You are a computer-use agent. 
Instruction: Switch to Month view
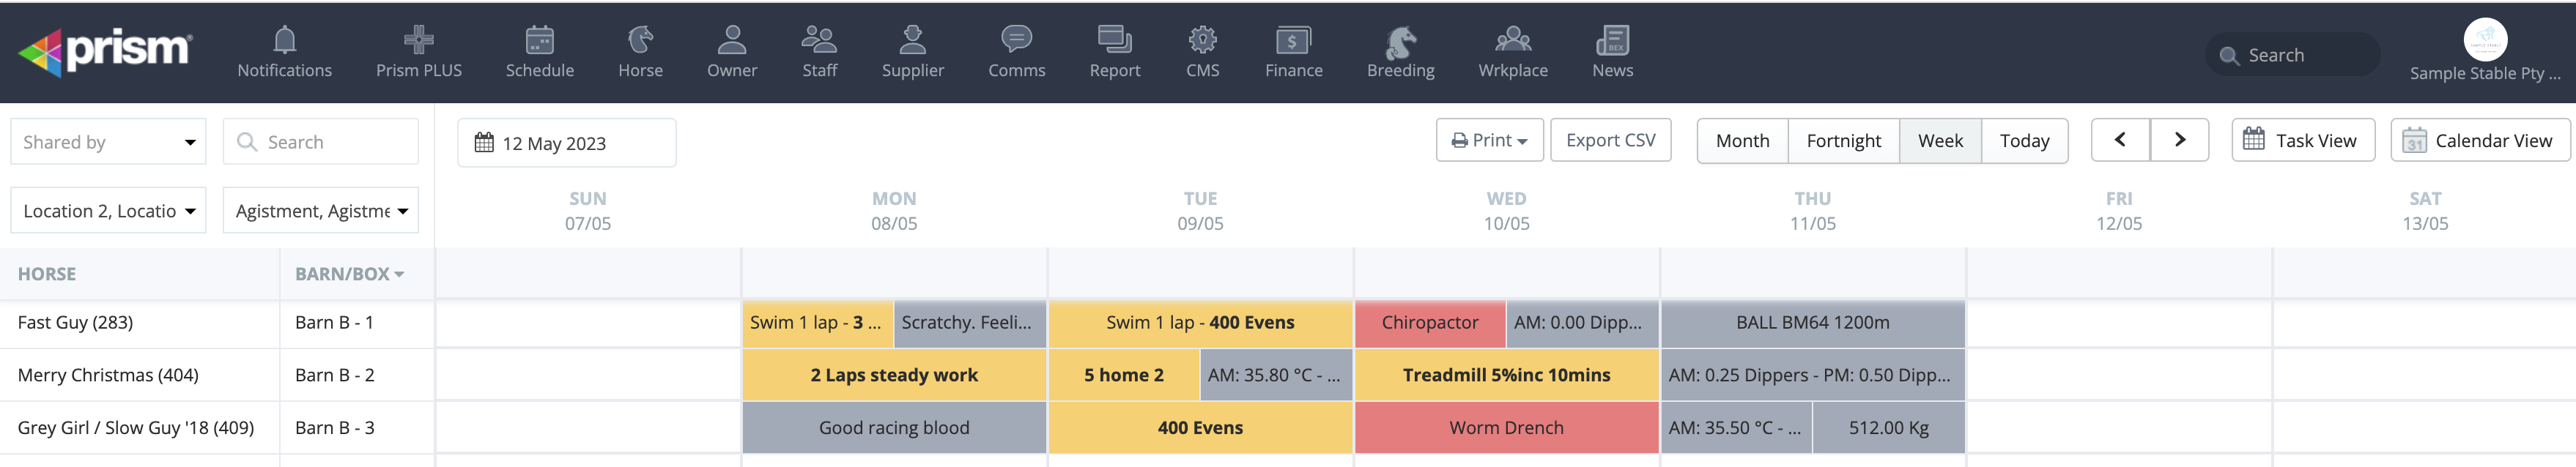tap(1742, 141)
